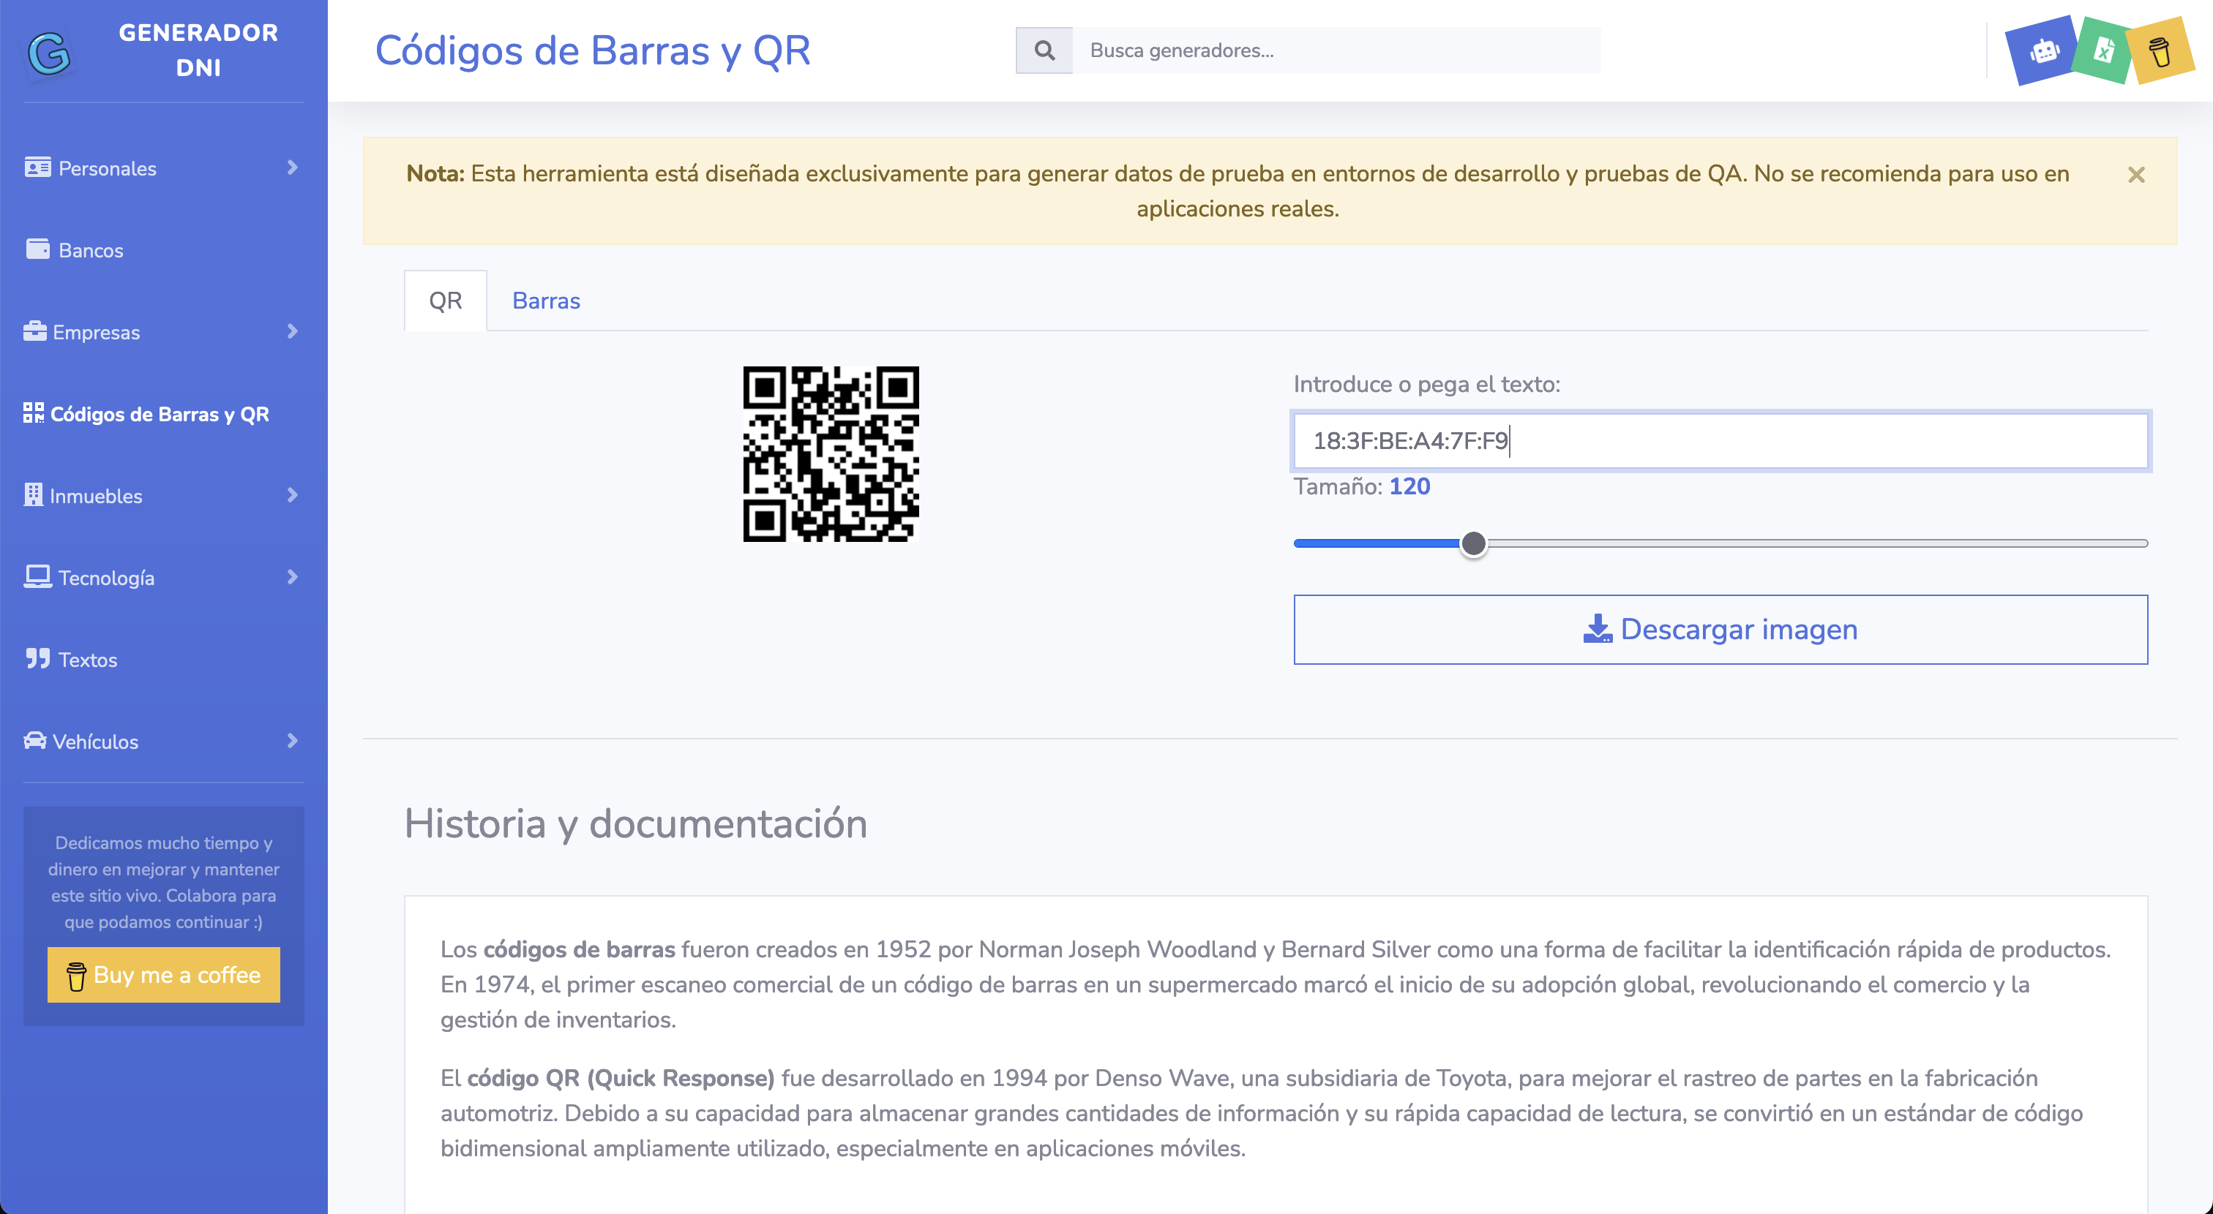2213x1214 pixels.
Task: Click the Inmuebles building icon
Action: click(x=34, y=494)
